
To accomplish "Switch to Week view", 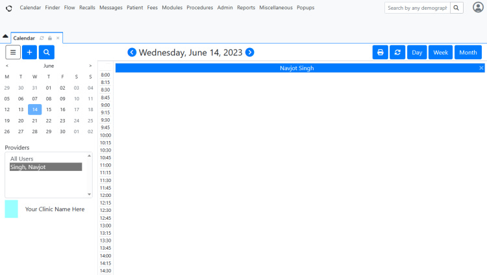I will 440,52.
